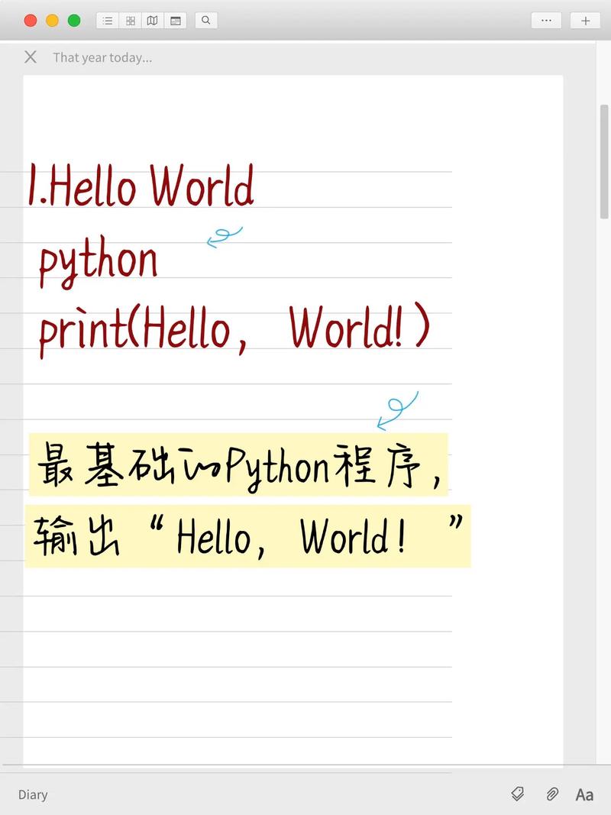Click the yellow minimize window button
The image size is (611, 815).
[x=53, y=21]
